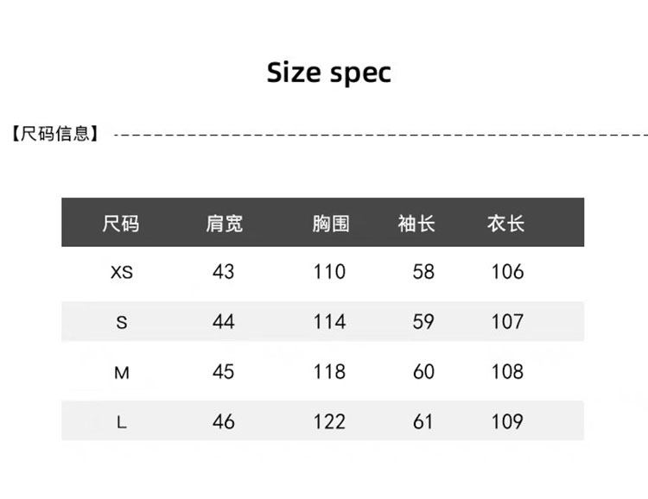Select sleeve length value 60
Viewport: 648px width, 499px height.
point(423,372)
